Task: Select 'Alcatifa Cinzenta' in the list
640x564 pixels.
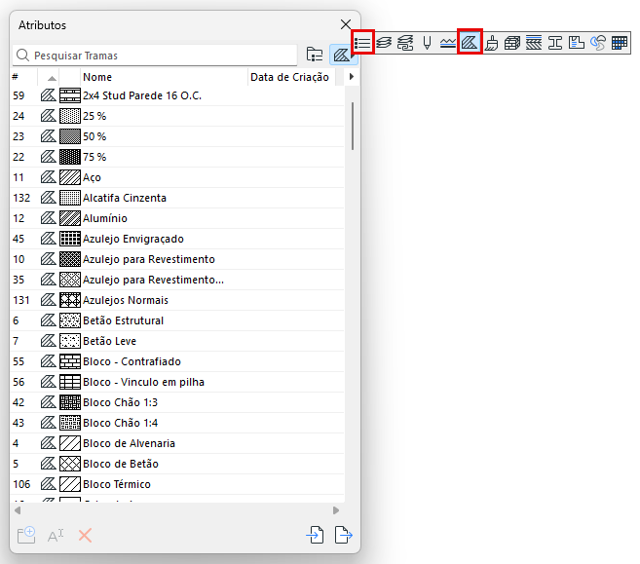Action: pos(177,198)
